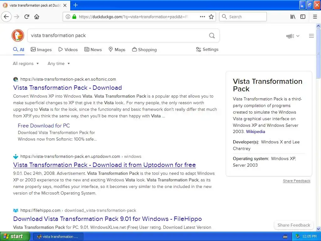Click scrollbar up arrow

pos(318,26)
